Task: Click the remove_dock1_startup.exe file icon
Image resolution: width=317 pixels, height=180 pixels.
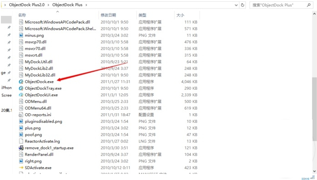Action: point(21,148)
